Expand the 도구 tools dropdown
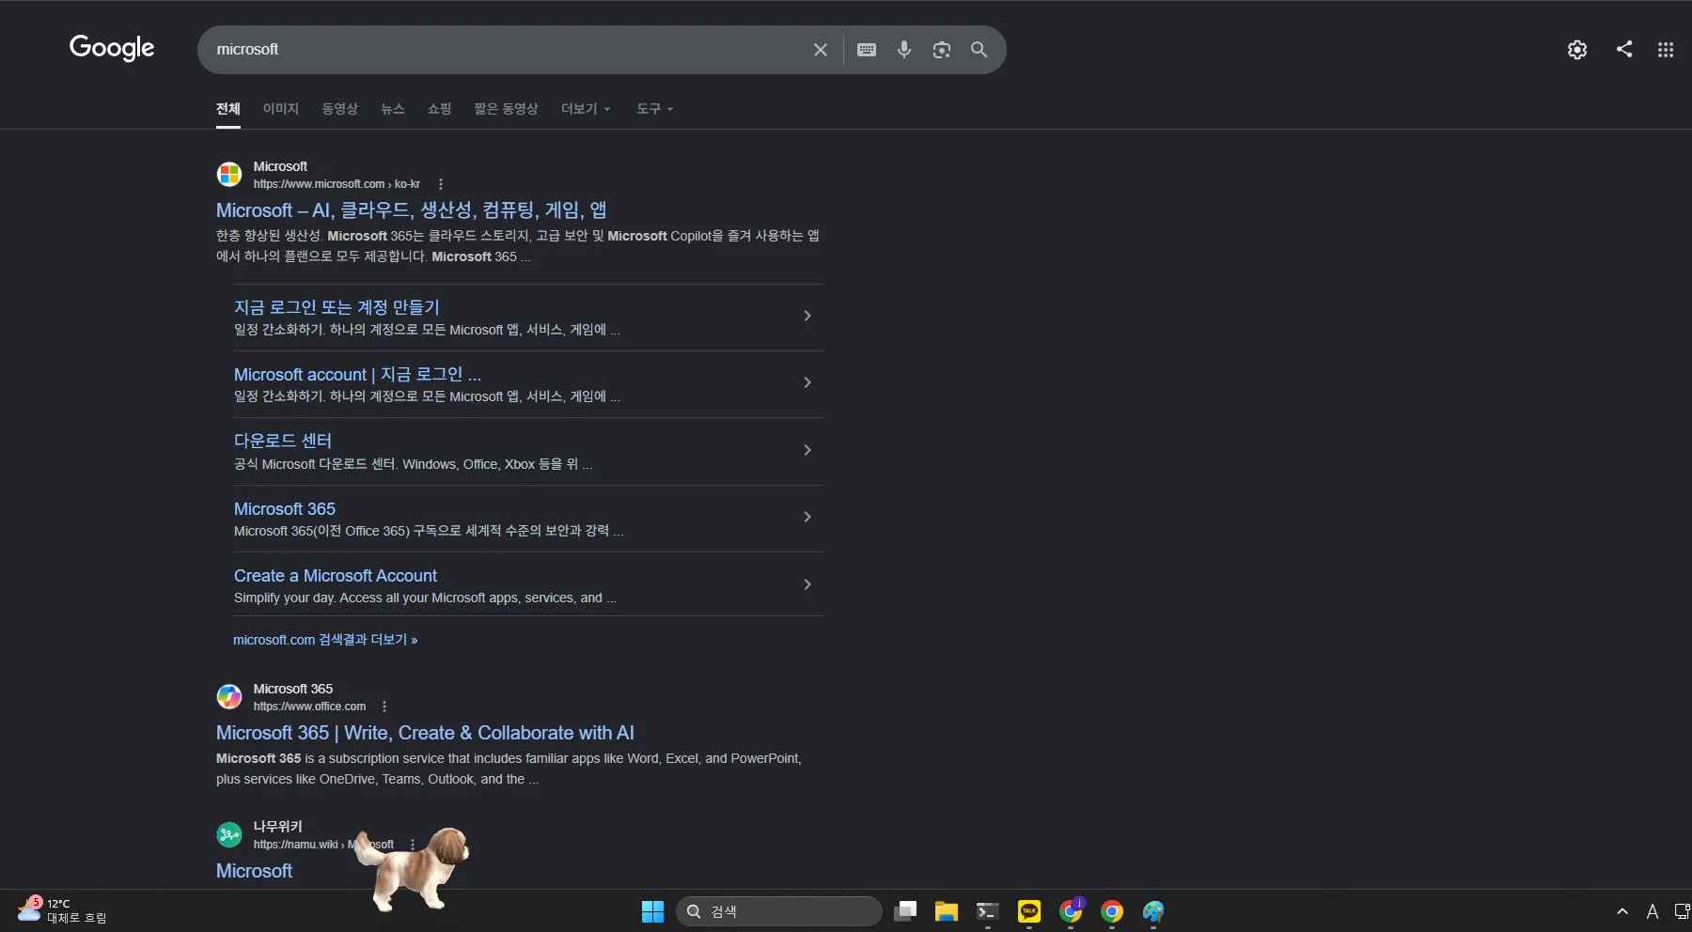This screenshot has height=932, width=1692. click(654, 109)
